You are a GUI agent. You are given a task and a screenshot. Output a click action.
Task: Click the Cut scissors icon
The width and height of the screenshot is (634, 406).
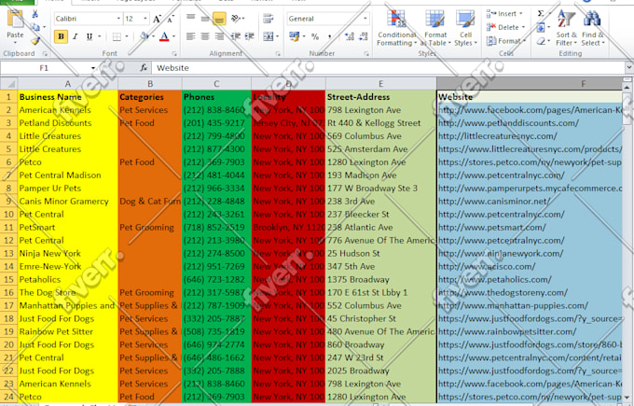pyautogui.click(x=35, y=14)
